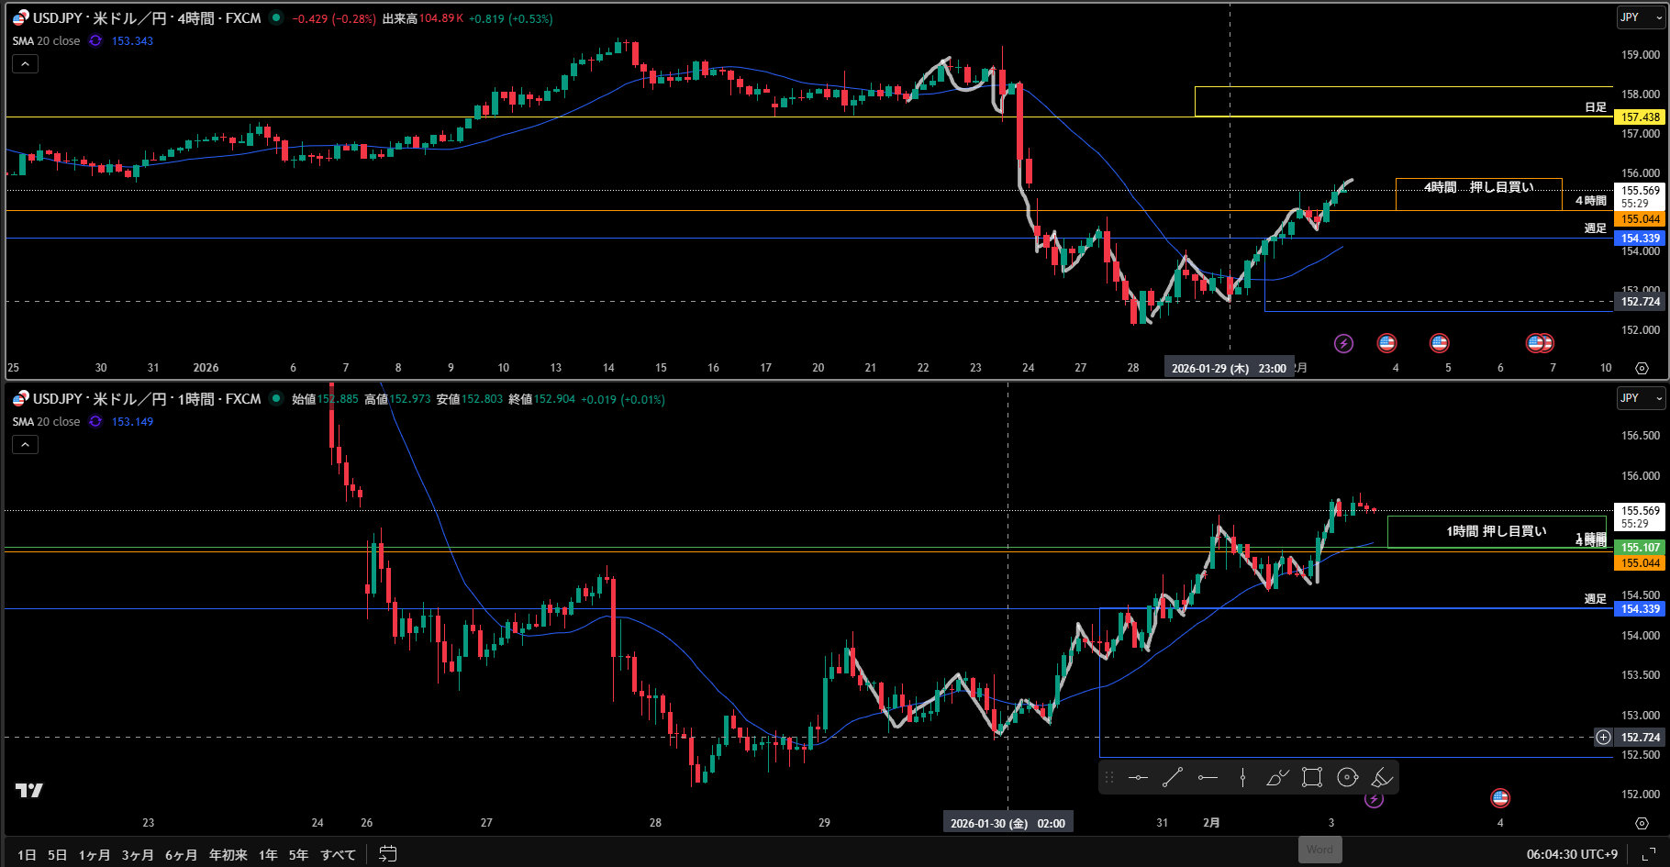Collapse the indicator legend on 1時間 chart
The height and width of the screenshot is (867, 1670).
pyautogui.click(x=25, y=445)
